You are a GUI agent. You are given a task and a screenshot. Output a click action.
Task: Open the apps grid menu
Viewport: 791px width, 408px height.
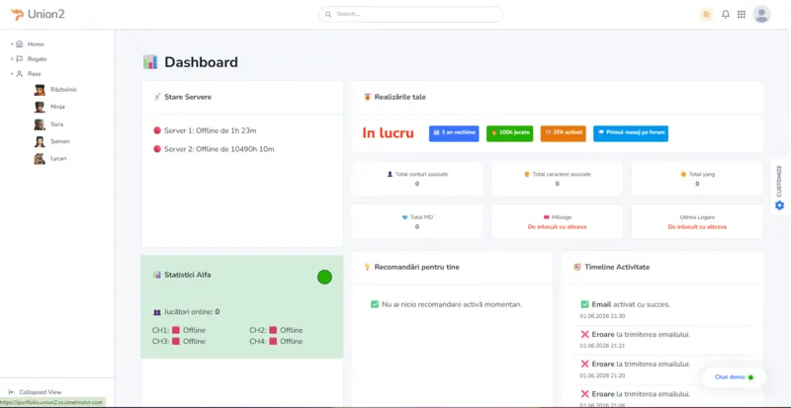coord(741,14)
